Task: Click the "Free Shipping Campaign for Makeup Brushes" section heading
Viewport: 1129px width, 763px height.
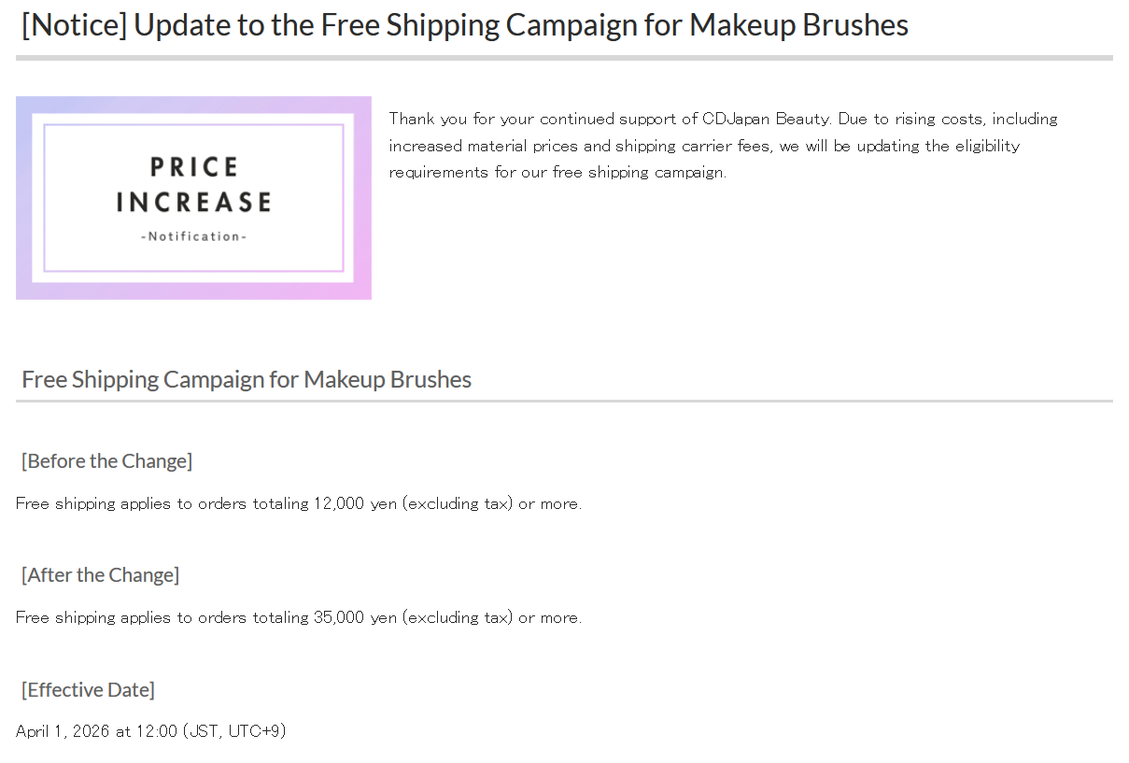Action: (247, 379)
